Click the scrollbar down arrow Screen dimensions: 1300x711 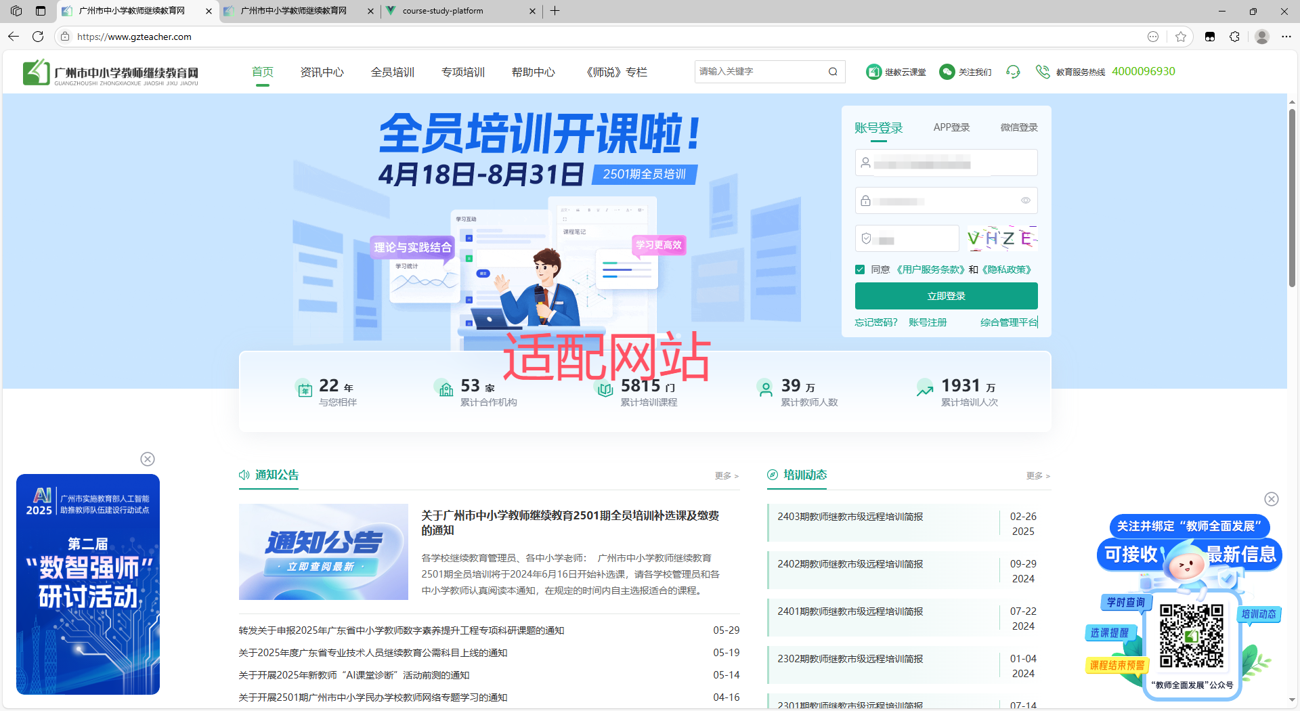(x=1292, y=700)
